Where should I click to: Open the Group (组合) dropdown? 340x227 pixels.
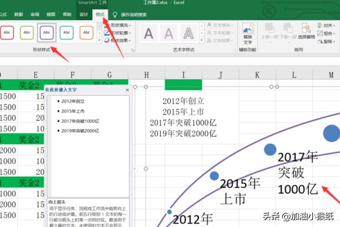[326, 33]
